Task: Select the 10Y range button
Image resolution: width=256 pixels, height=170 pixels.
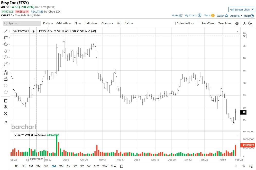Action: pyautogui.click(x=96, y=166)
